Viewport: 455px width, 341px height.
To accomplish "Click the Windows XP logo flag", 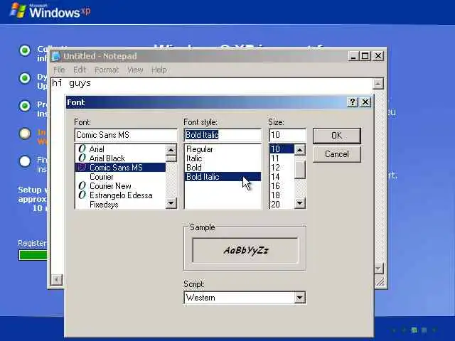I will pyautogui.click(x=18, y=10).
